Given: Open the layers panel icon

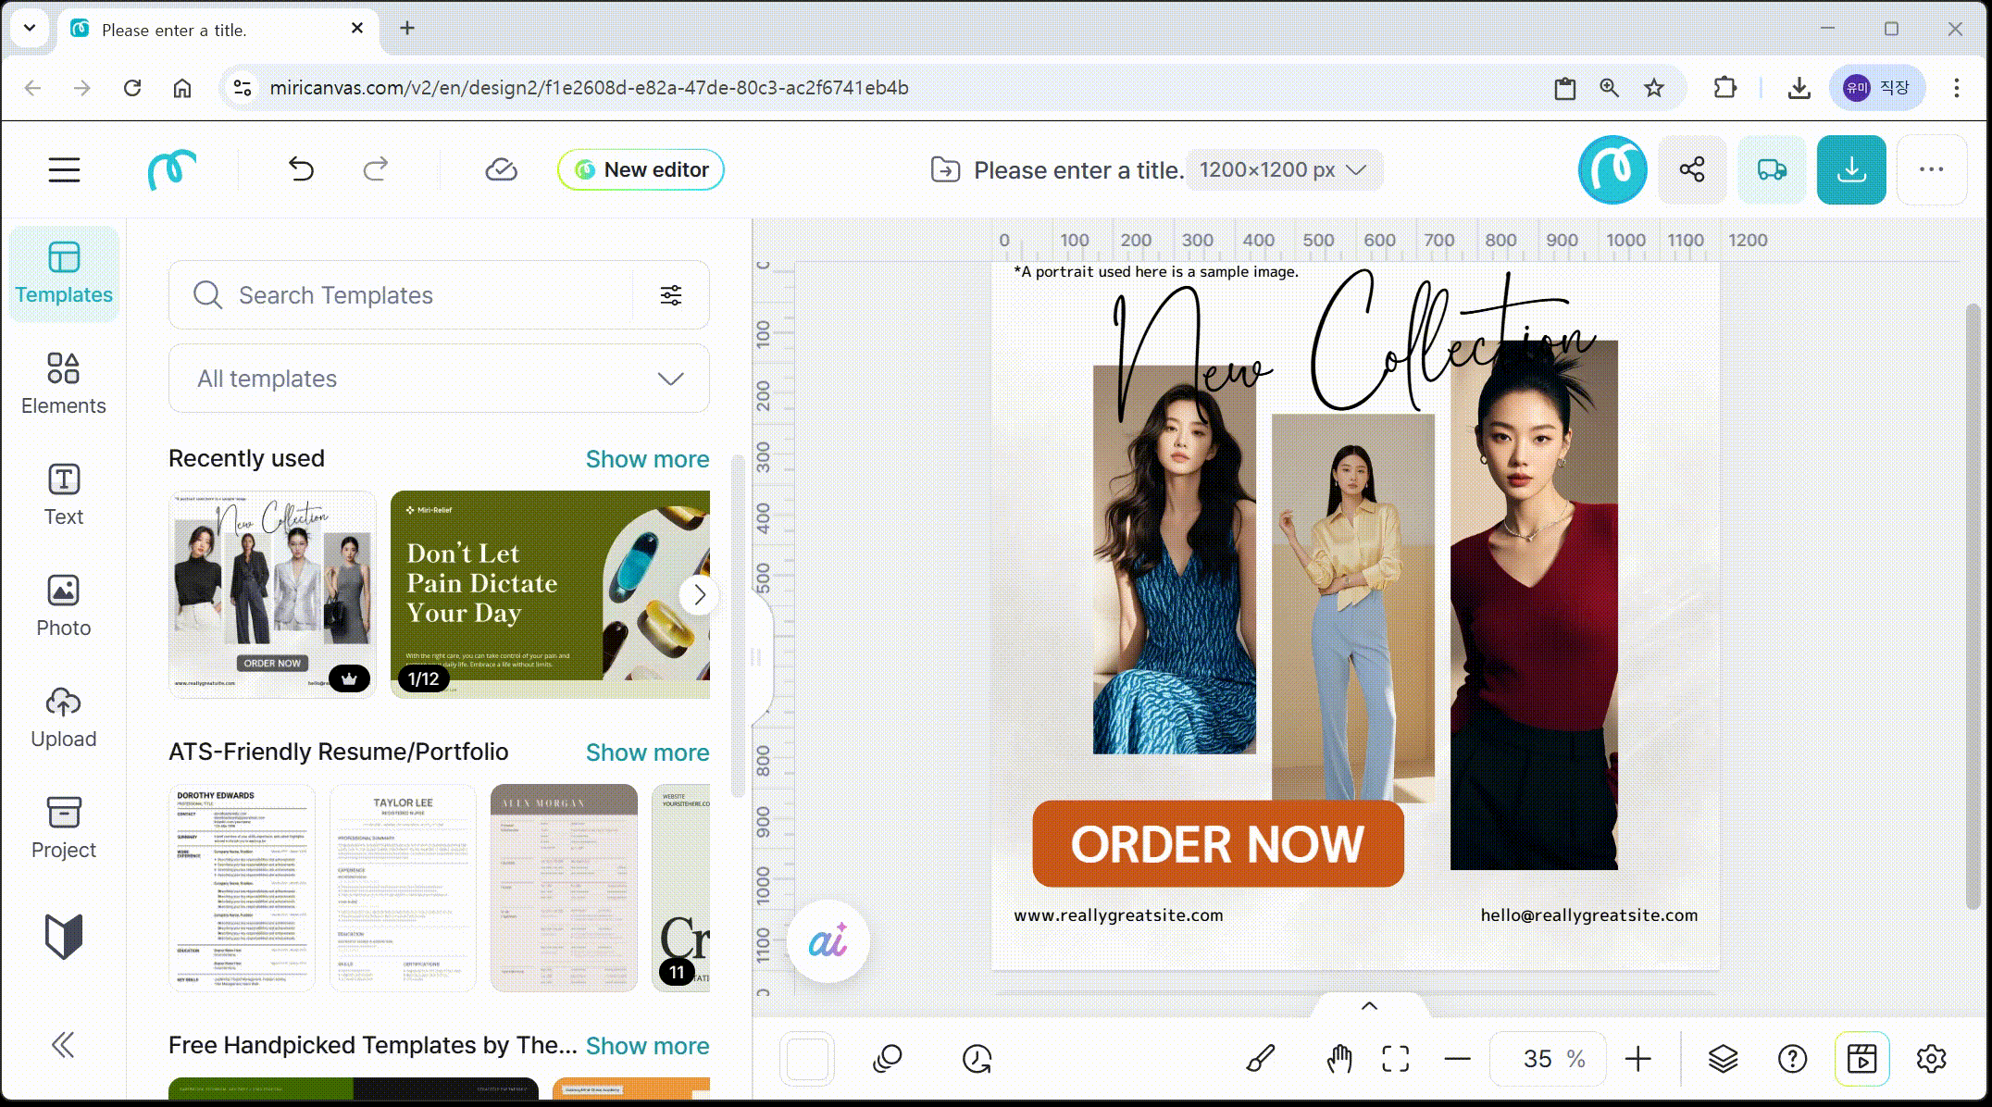Looking at the screenshot, I should point(1722,1058).
